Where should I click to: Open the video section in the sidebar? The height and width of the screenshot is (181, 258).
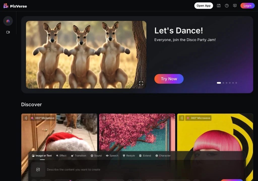(8, 32)
